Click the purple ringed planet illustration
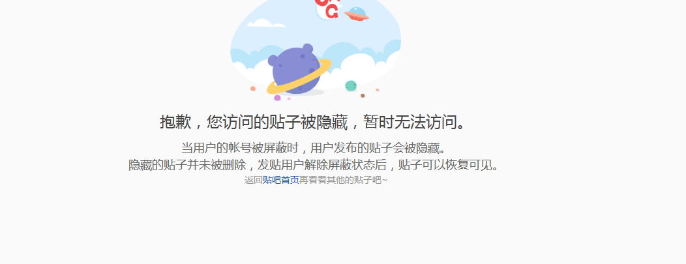The width and height of the screenshot is (686, 264). tap(296, 70)
